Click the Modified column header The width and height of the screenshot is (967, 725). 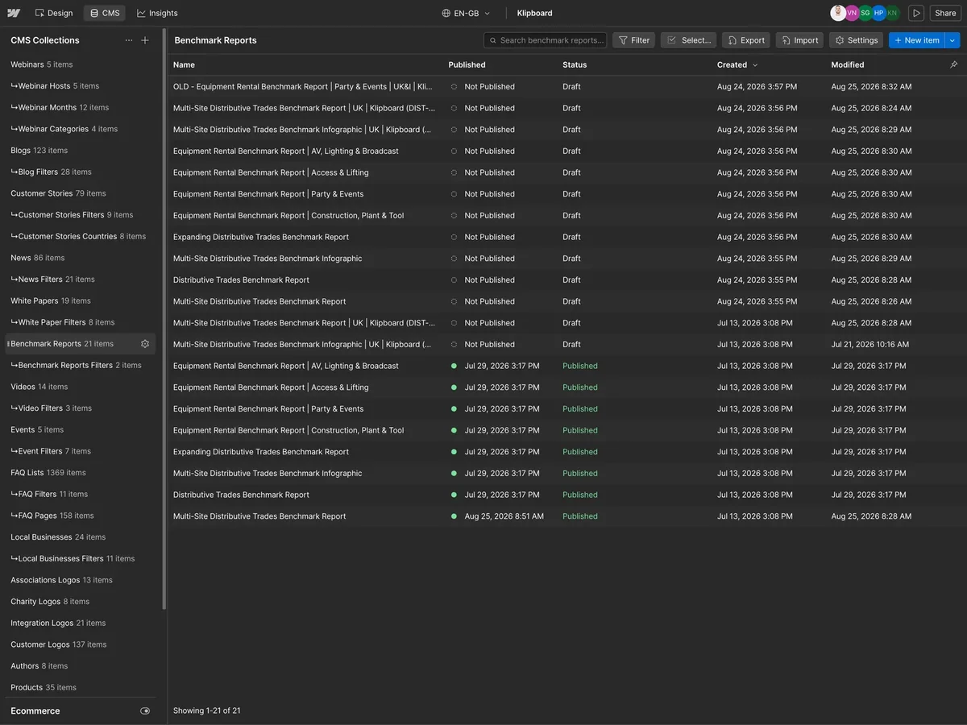[x=848, y=64]
